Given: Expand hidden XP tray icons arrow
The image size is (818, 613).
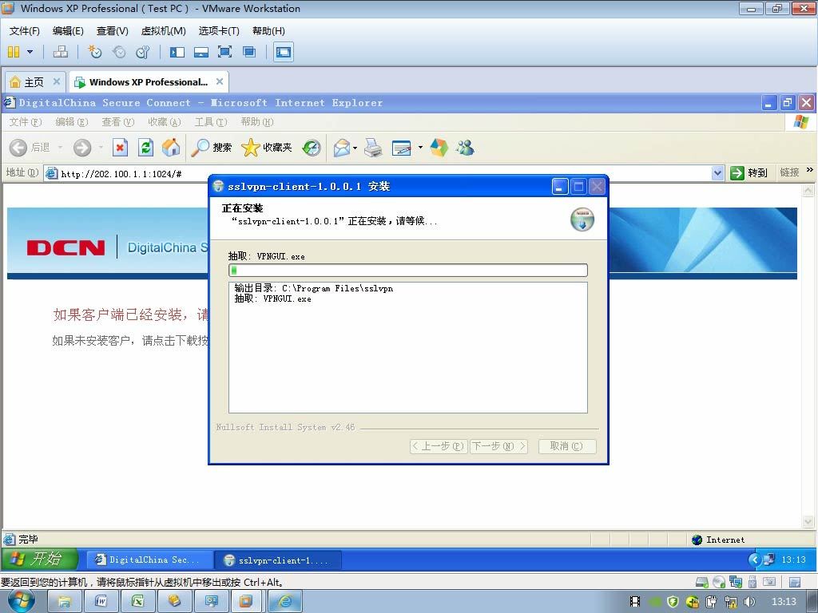Looking at the screenshot, I should pos(754,560).
